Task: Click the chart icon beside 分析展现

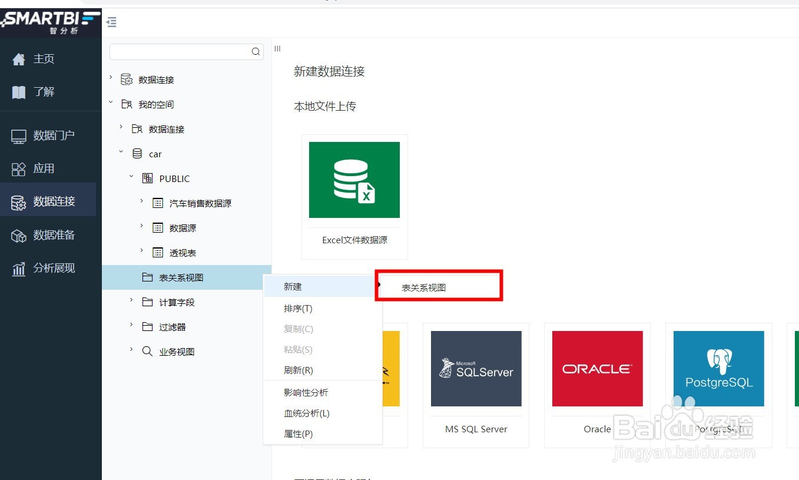Action: tap(19, 269)
